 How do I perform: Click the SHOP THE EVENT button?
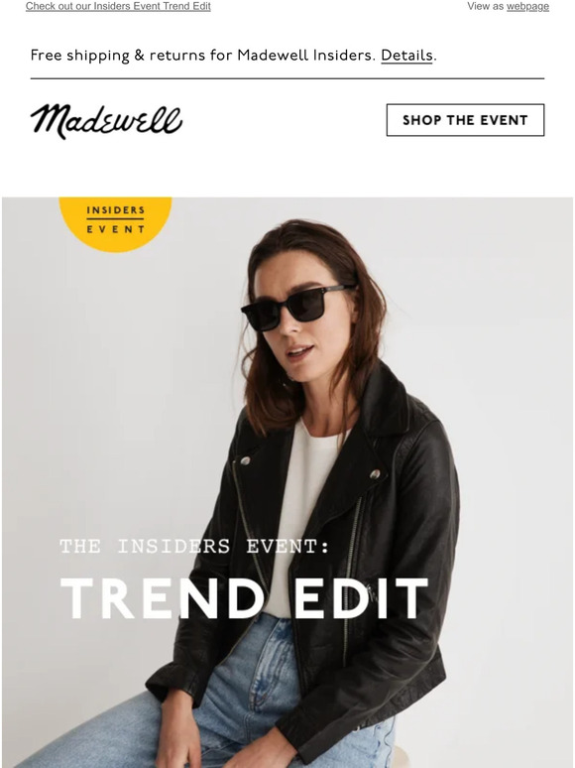(465, 120)
